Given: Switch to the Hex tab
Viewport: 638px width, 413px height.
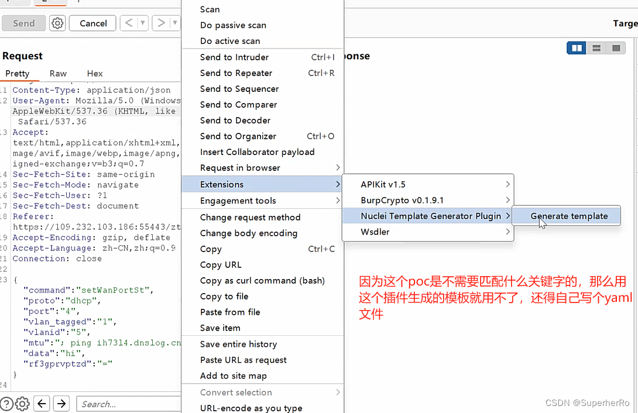Looking at the screenshot, I should click(94, 73).
